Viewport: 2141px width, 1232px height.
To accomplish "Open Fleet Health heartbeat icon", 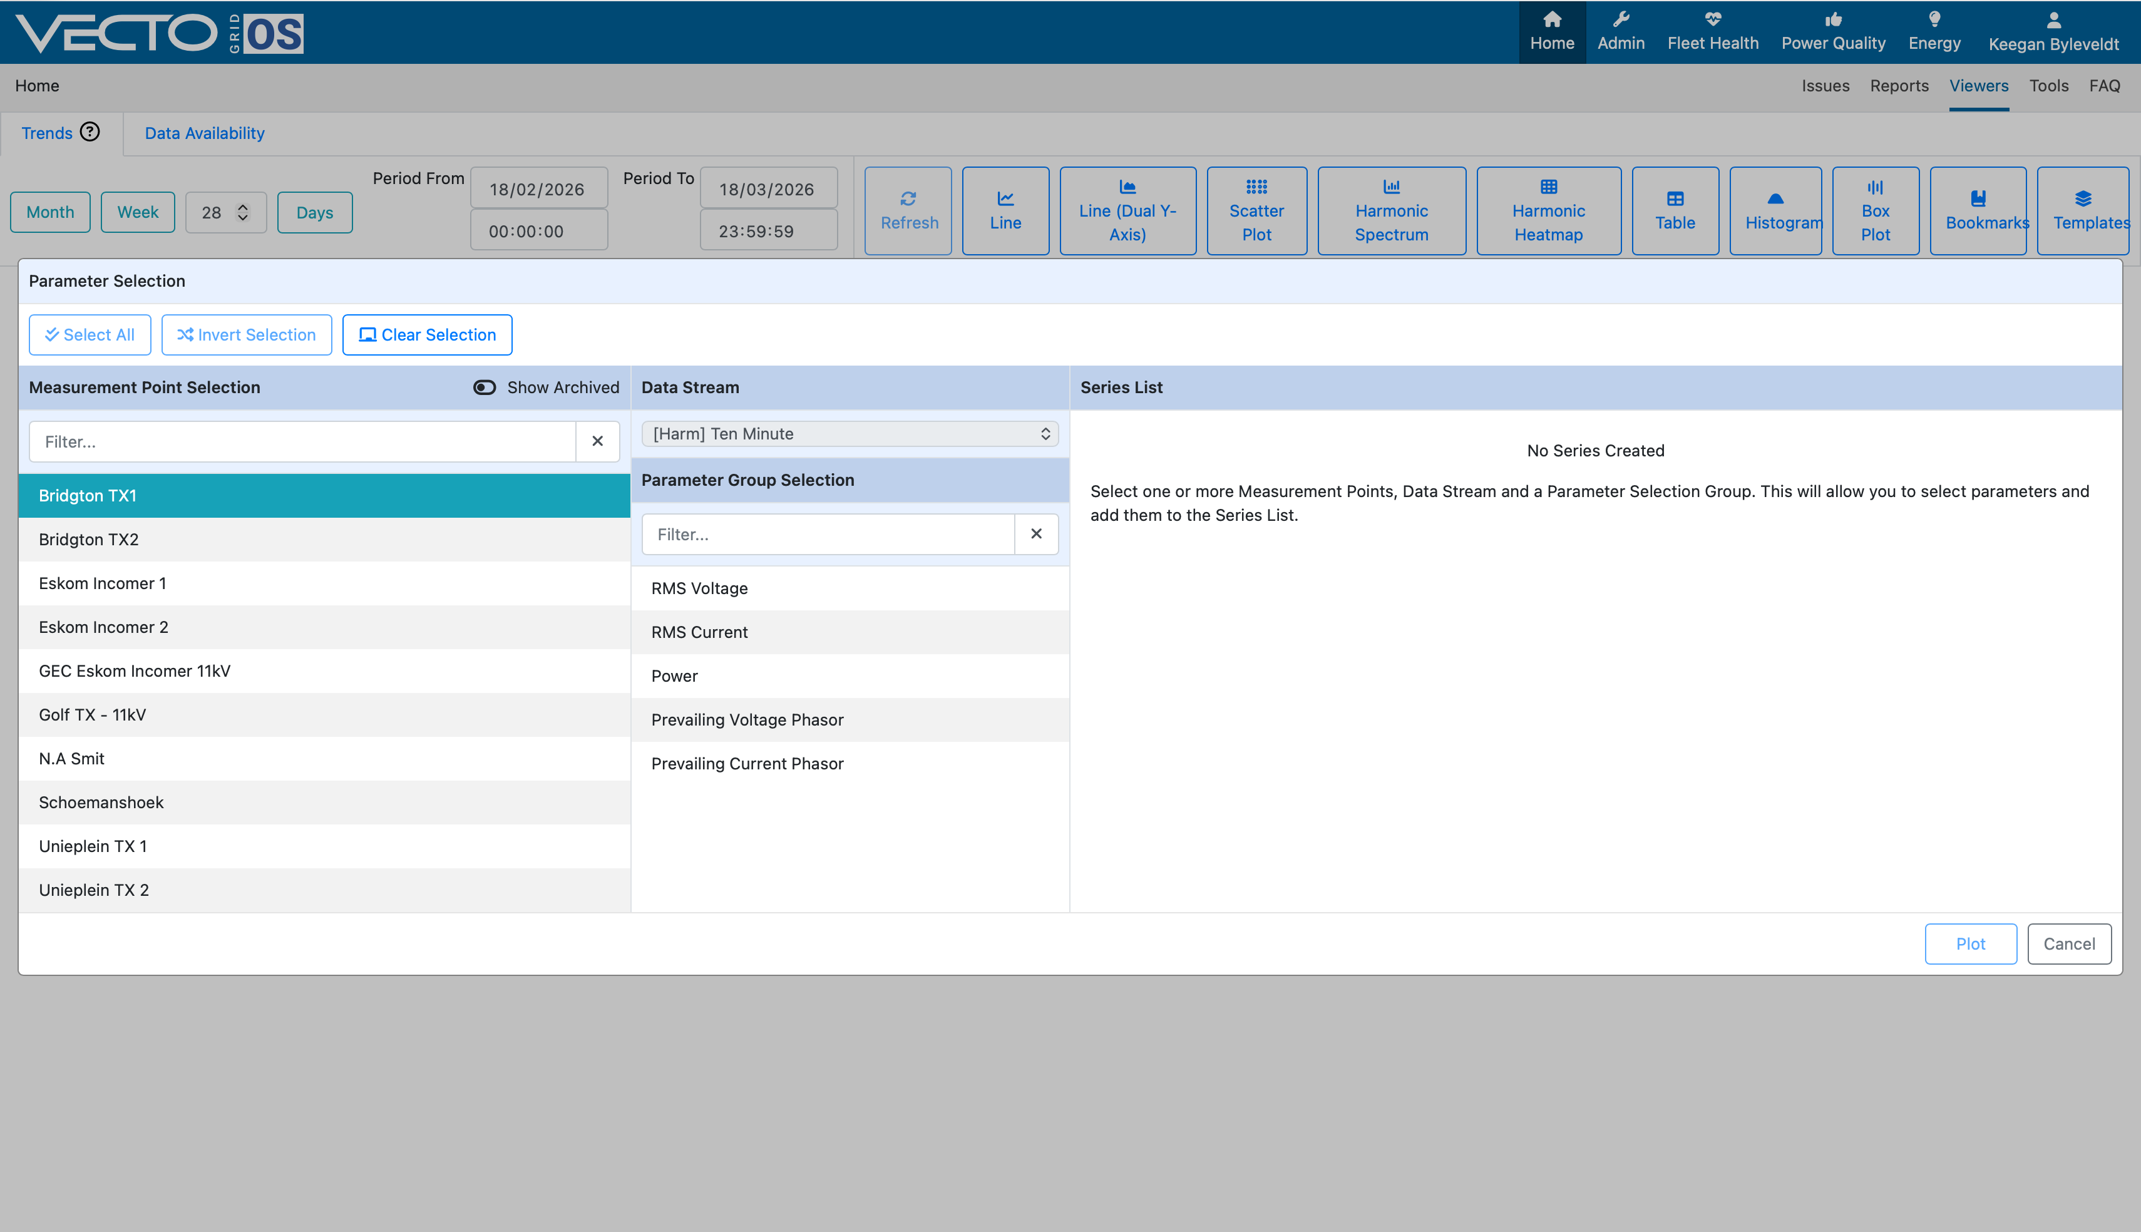I will pos(1712,19).
